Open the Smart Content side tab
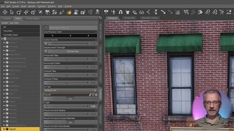Viewport: 234px width, 131px height. [101, 32]
